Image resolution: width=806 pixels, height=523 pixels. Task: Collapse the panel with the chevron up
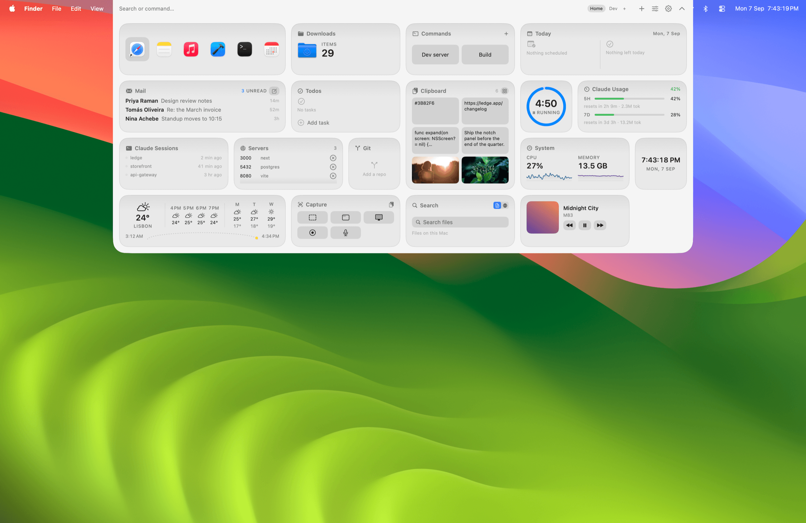(x=682, y=9)
